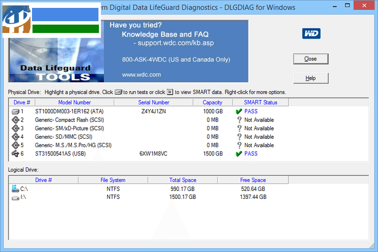Click question mark icon for Compact Flash status
Screen dimensions: 378x252
click(239, 120)
